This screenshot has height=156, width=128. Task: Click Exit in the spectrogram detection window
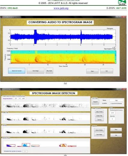tap(116, 135)
